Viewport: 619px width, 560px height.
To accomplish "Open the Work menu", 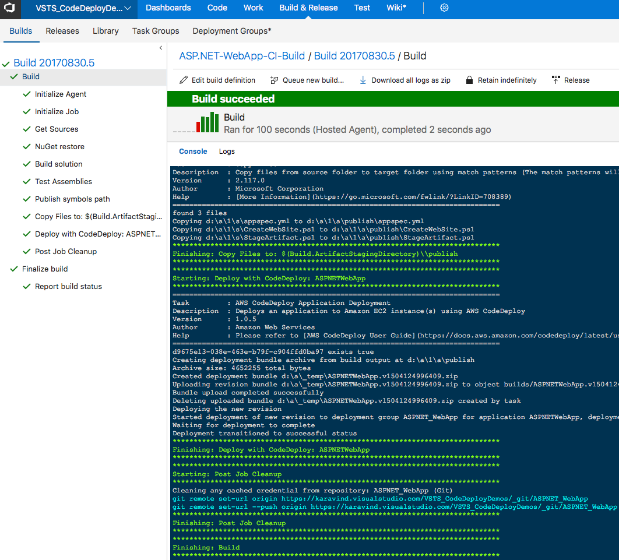I will 253,8.
